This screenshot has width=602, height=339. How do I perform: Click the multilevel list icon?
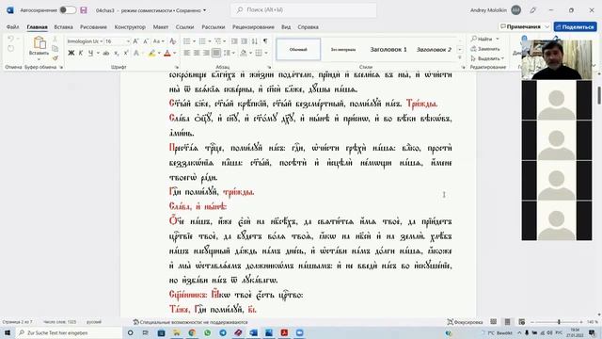tap(217, 41)
